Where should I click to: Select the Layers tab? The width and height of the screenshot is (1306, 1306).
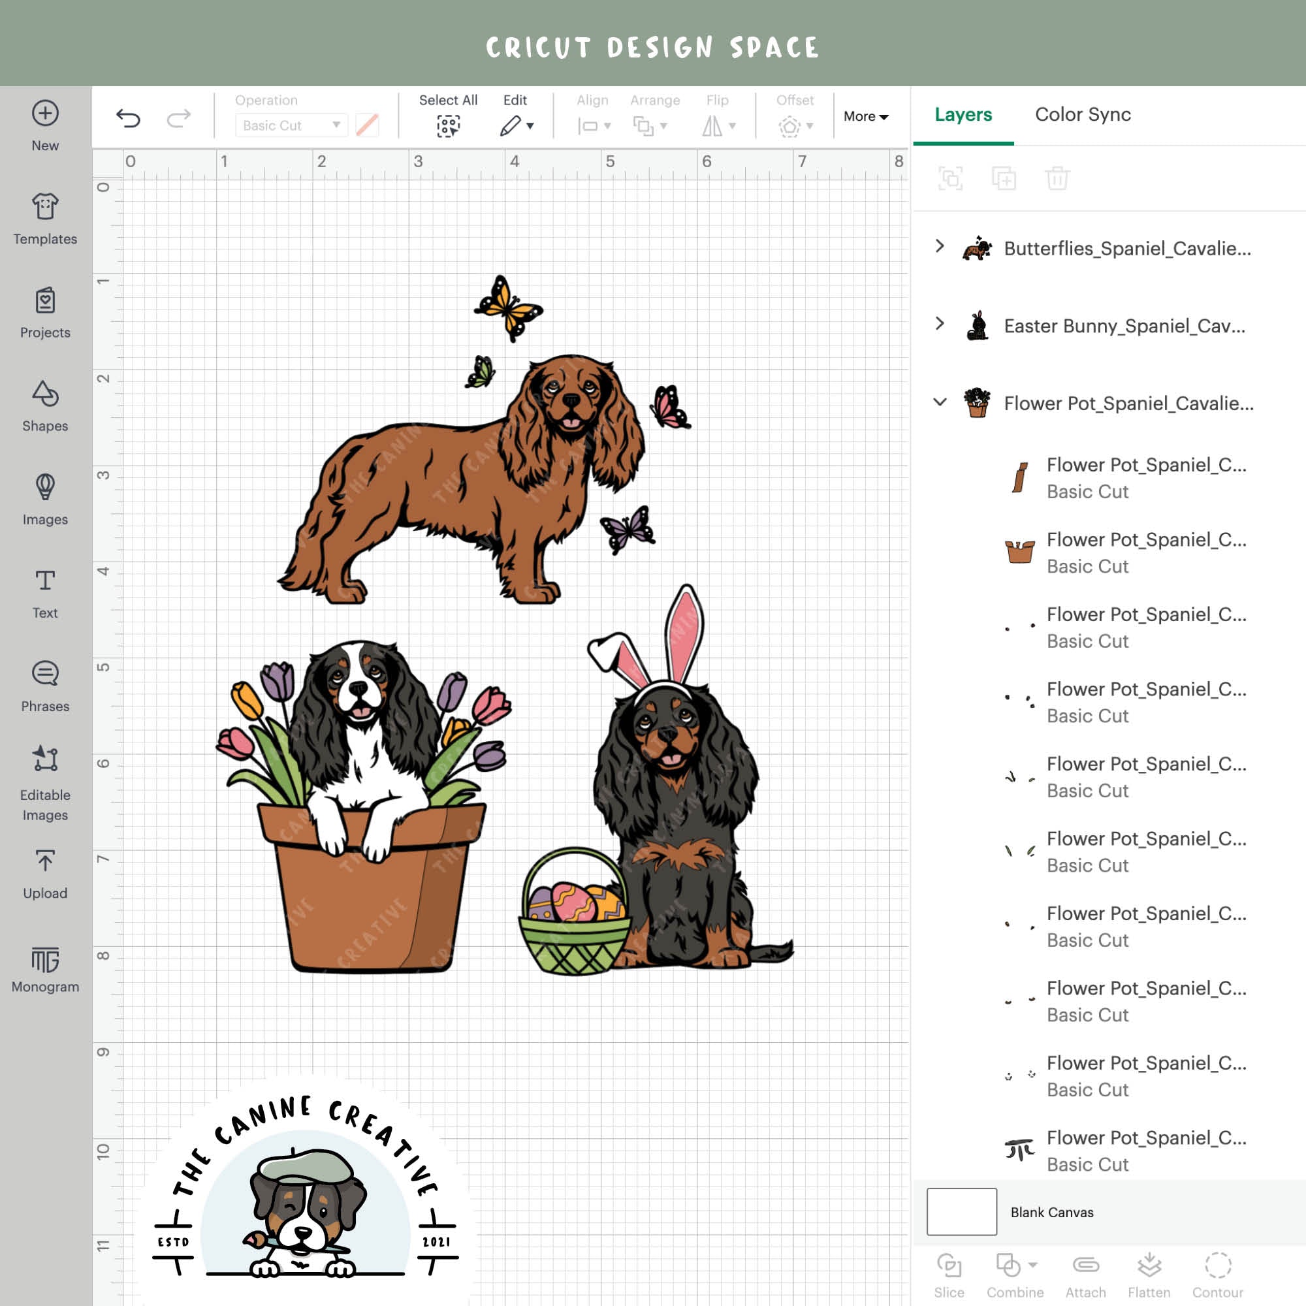963,114
